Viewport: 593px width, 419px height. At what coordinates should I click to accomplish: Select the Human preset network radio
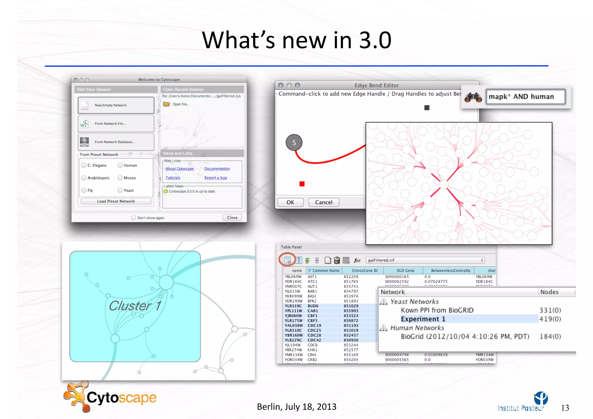(x=120, y=165)
